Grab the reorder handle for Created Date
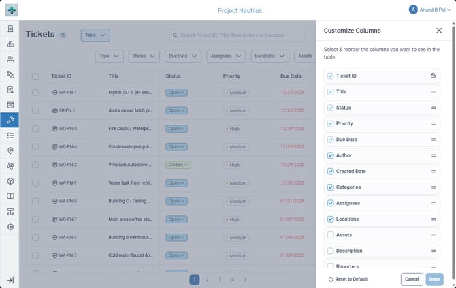The width and height of the screenshot is (456, 288). pyautogui.click(x=434, y=172)
